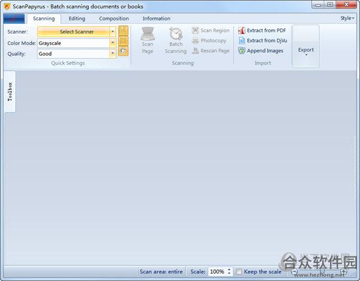Switch to the Editing tab
Screen dimensions: 360x281
click(77, 19)
